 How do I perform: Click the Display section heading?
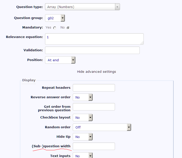[29, 80]
